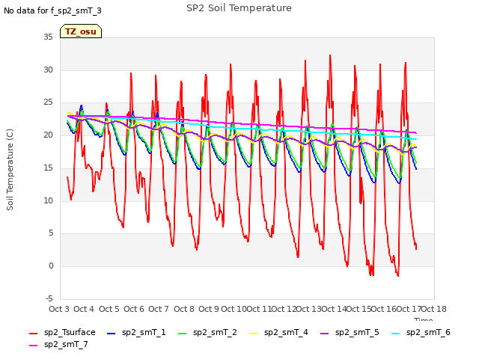Click the chart title SP2 Soil Temperature
The width and height of the screenshot is (479, 359).
(239, 8)
